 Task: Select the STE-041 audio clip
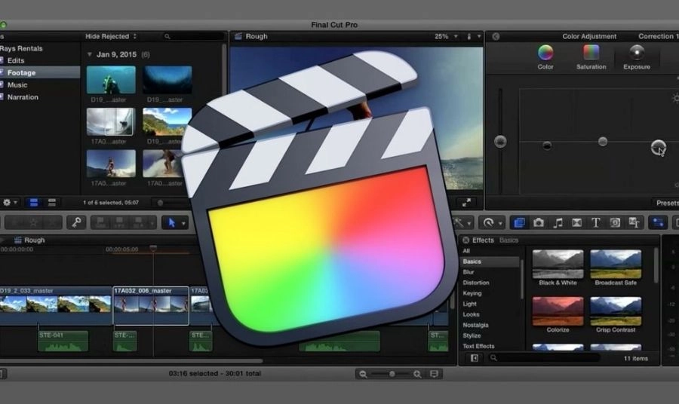coord(63,341)
